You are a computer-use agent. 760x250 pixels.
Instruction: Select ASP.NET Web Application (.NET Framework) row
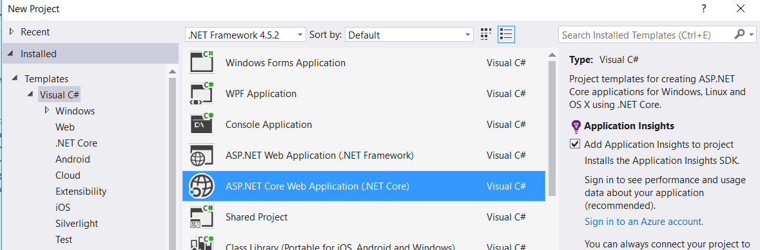(x=364, y=156)
